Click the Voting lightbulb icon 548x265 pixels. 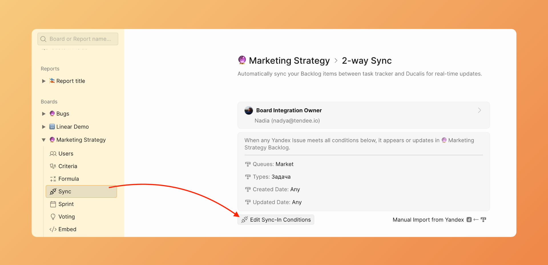pyautogui.click(x=53, y=217)
